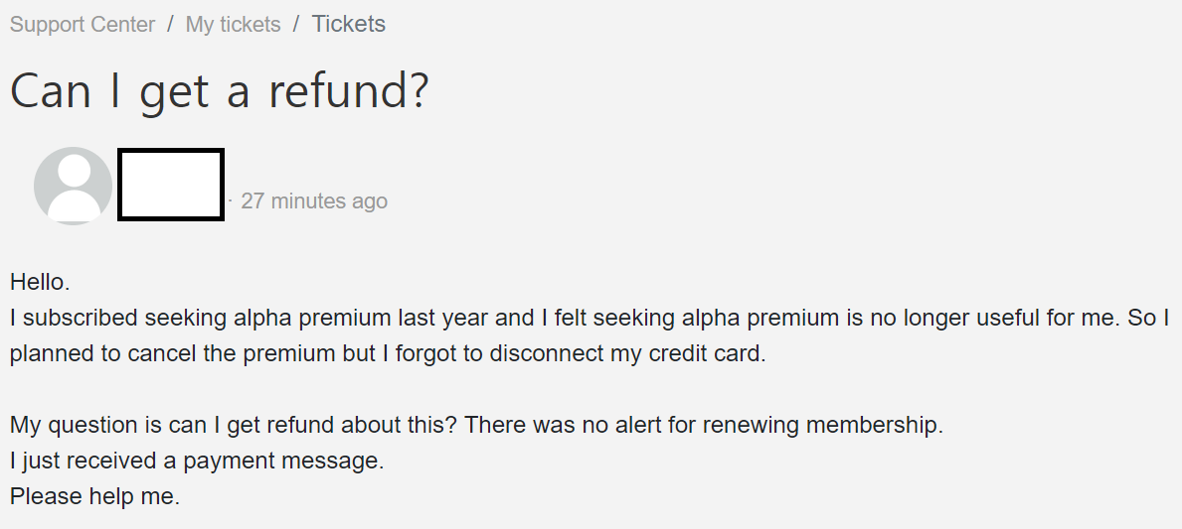Image resolution: width=1182 pixels, height=529 pixels.
Task: Click the '27 minutes ago' timestamp
Action: click(x=314, y=201)
